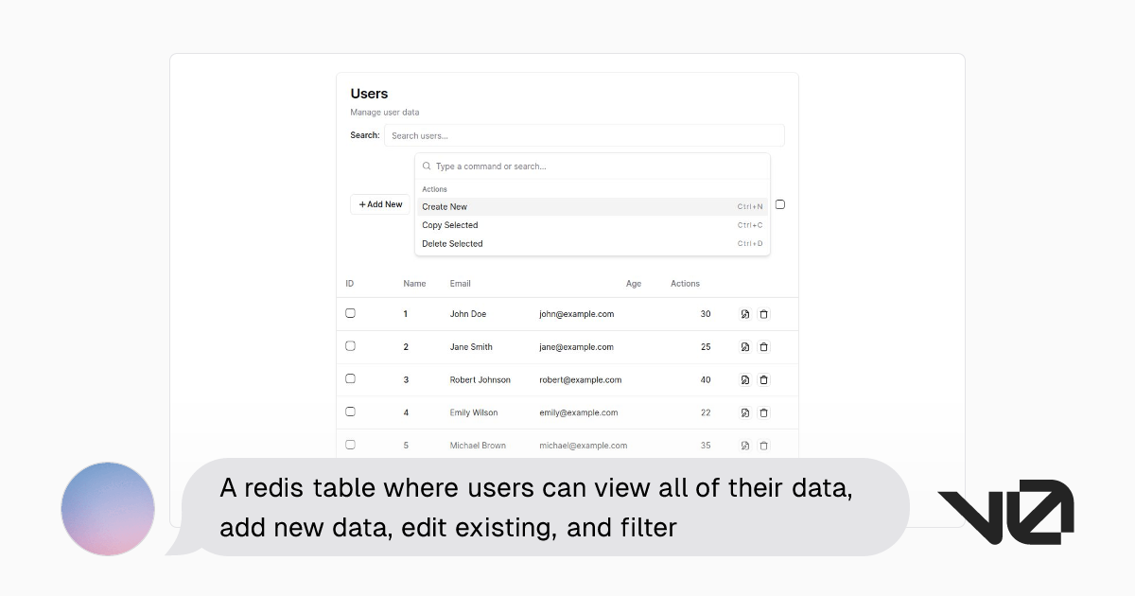Click the trash icon on Jane Smith's row

763,346
